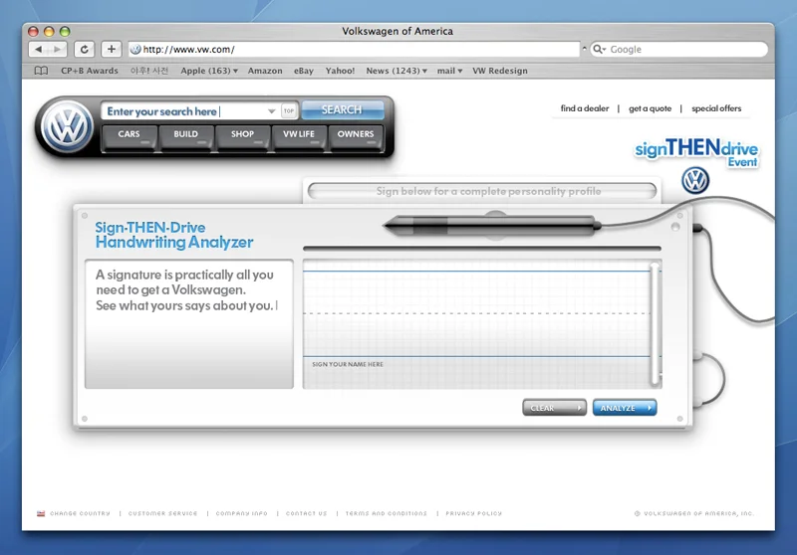This screenshot has height=555, width=797.
Task: Open the OWNERS navigation tab
Action: [x=356, y=136]
